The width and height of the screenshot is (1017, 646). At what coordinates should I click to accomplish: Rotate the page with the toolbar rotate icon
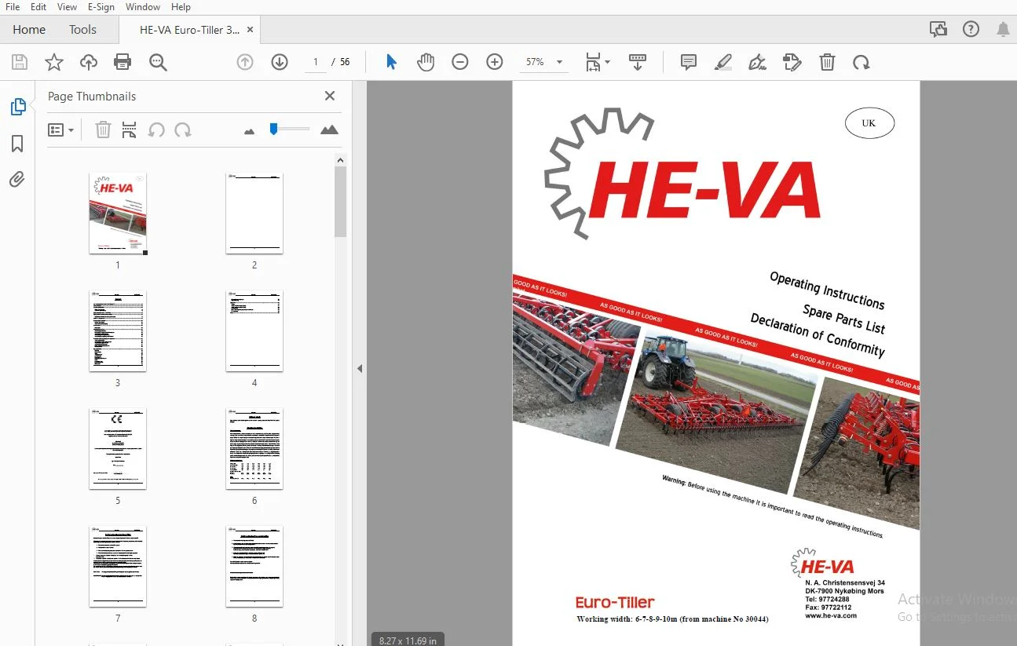click(862, 62)
